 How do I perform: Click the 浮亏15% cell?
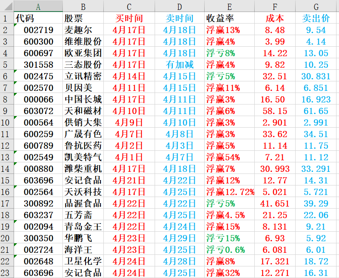[x=229, y=238]
